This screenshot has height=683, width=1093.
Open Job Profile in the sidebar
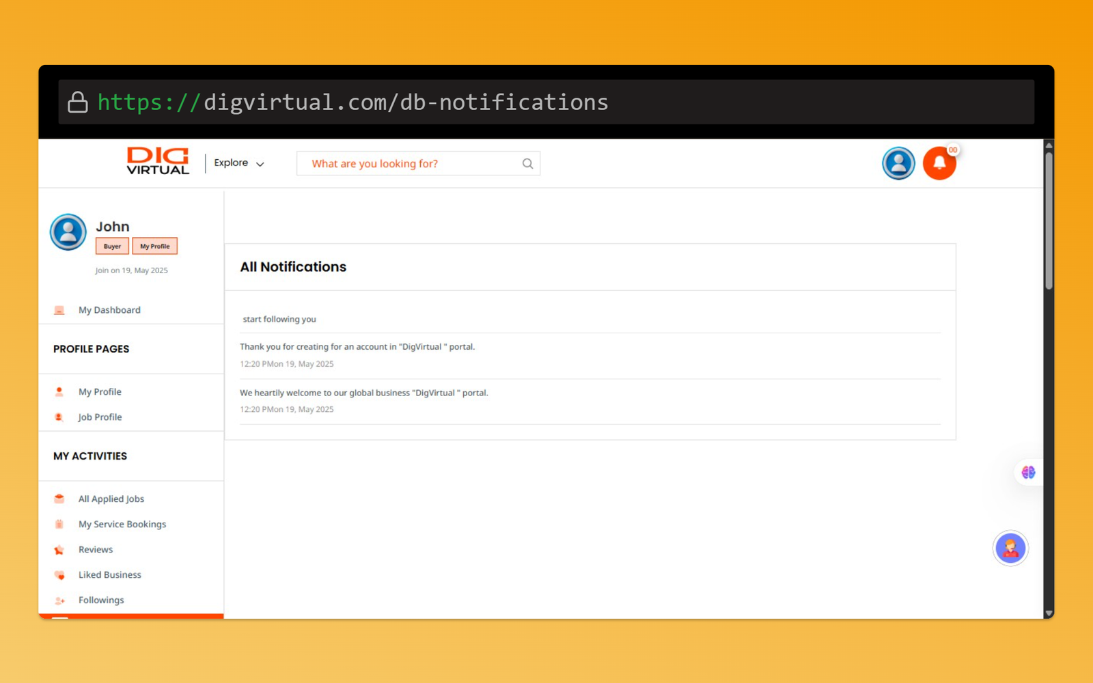coord(100,417)
